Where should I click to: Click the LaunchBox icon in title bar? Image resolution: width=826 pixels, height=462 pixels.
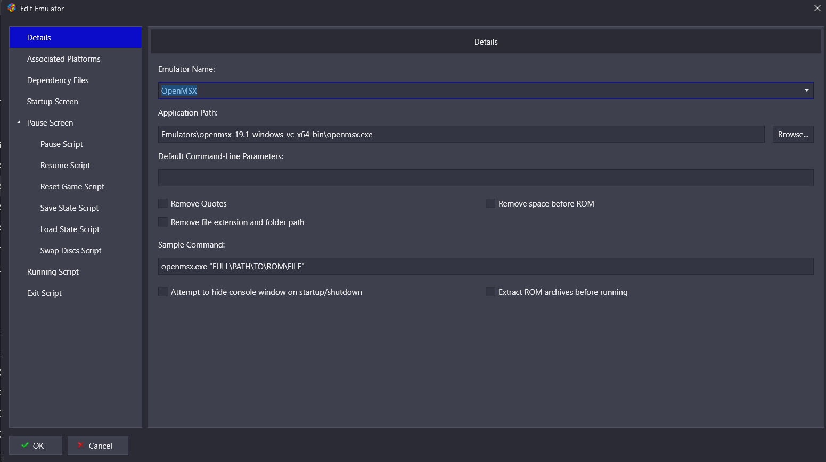pos(12,8)
